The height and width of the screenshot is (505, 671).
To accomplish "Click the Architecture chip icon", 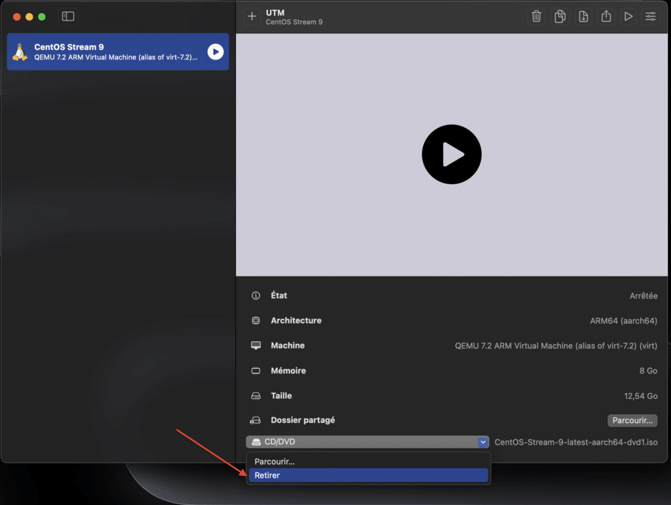I will pyautogui.click(x=256, y=320).
